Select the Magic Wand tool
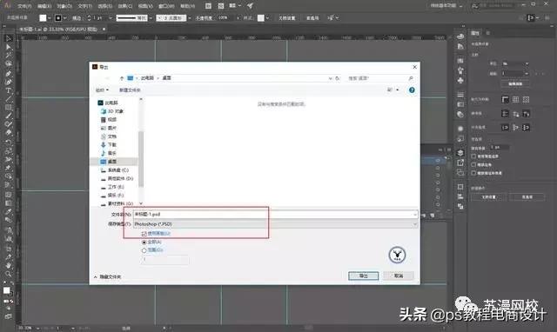Viewport: 557px width, 332px height. (x=9, y=56)
